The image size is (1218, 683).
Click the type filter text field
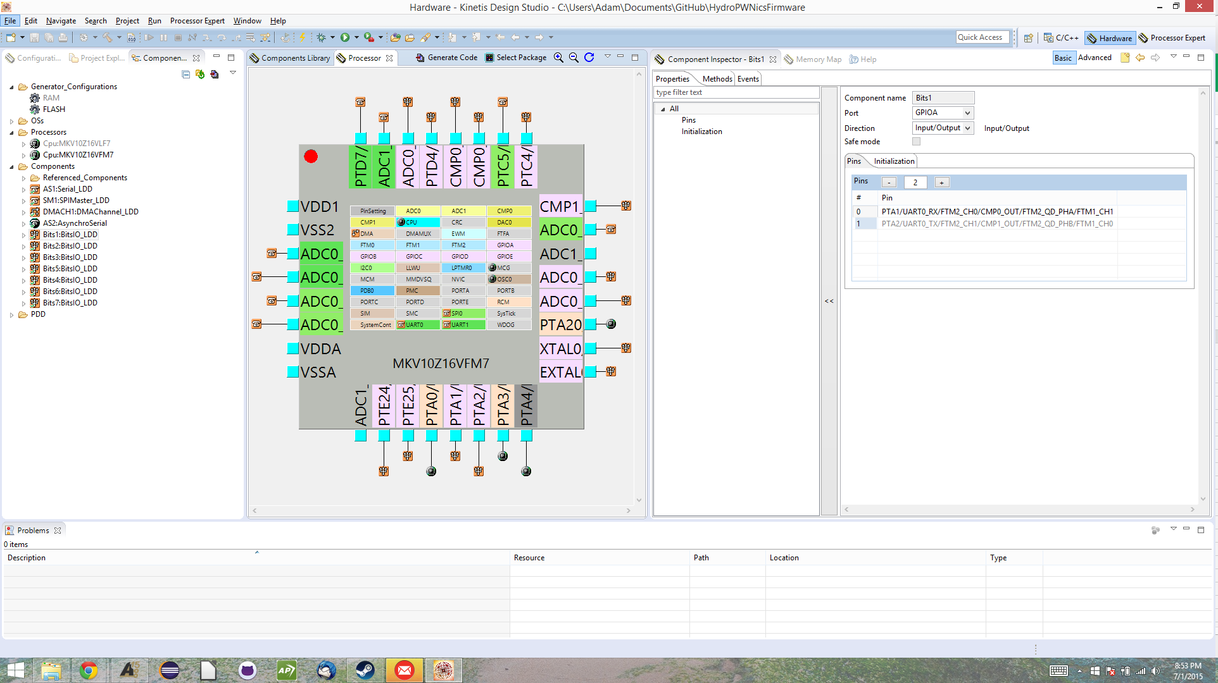736,92
